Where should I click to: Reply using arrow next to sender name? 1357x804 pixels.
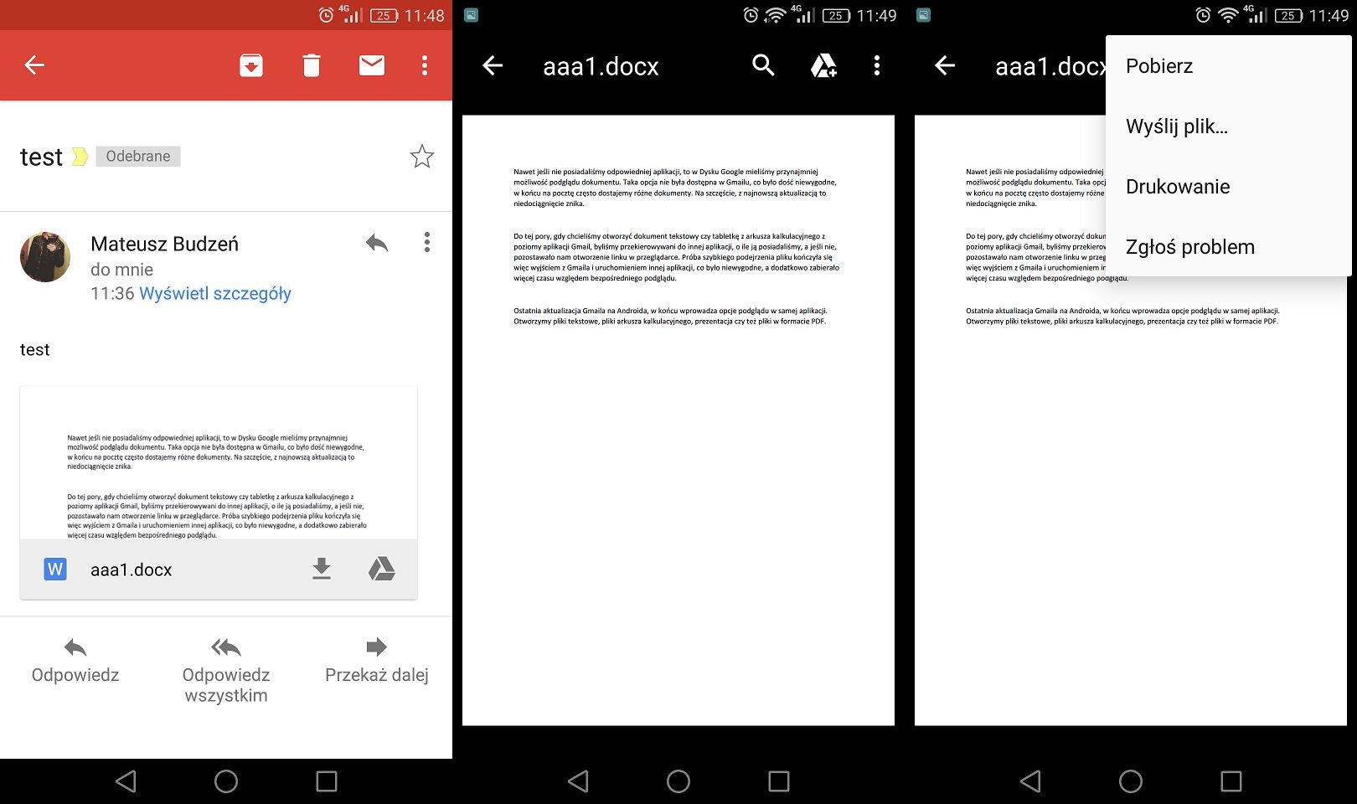pos(377,243)
